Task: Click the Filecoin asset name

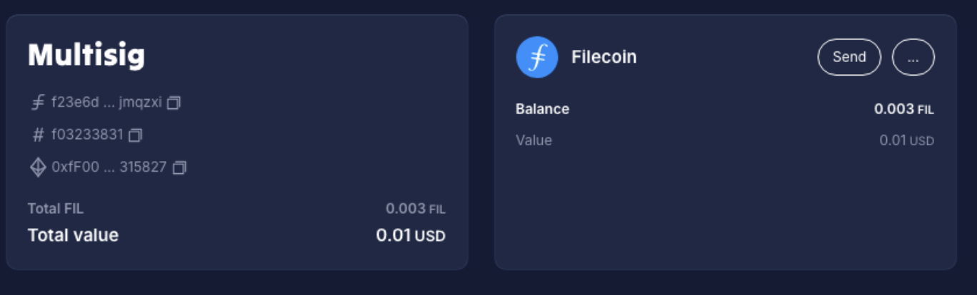Action: click(604, 57)
